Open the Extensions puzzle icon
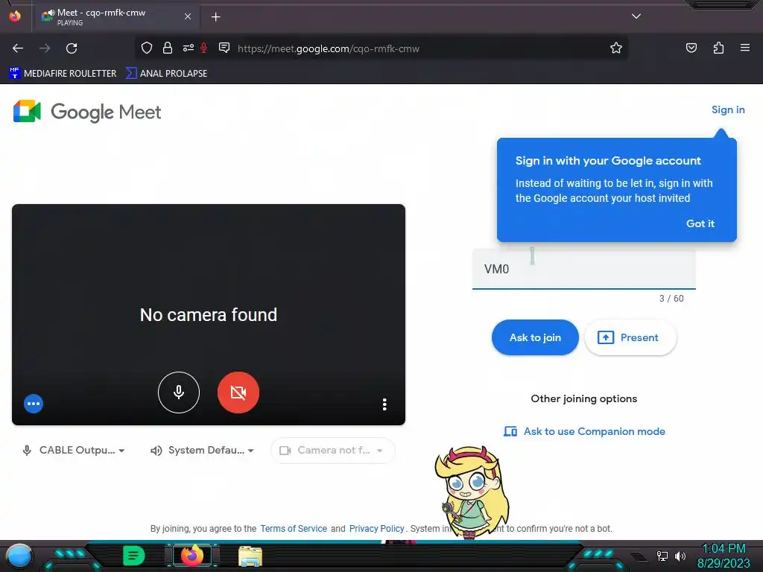The width and height of the screenshot is (763, 572). pos(718,48)
